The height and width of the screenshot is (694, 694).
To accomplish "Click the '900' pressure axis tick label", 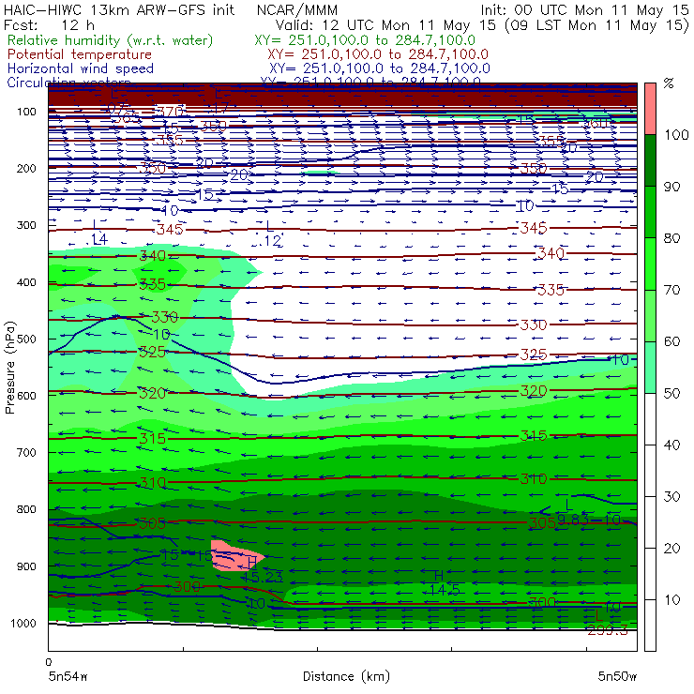I will click(26, 566).
